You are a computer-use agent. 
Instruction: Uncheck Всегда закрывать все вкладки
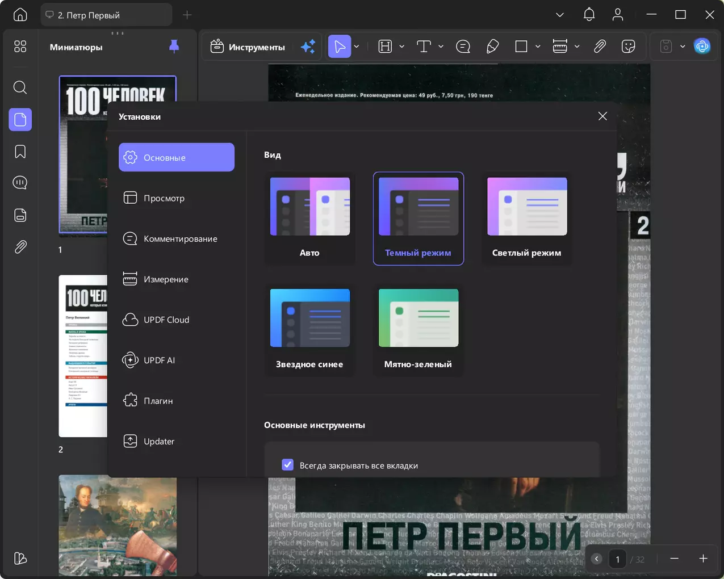tap(288, 465)
